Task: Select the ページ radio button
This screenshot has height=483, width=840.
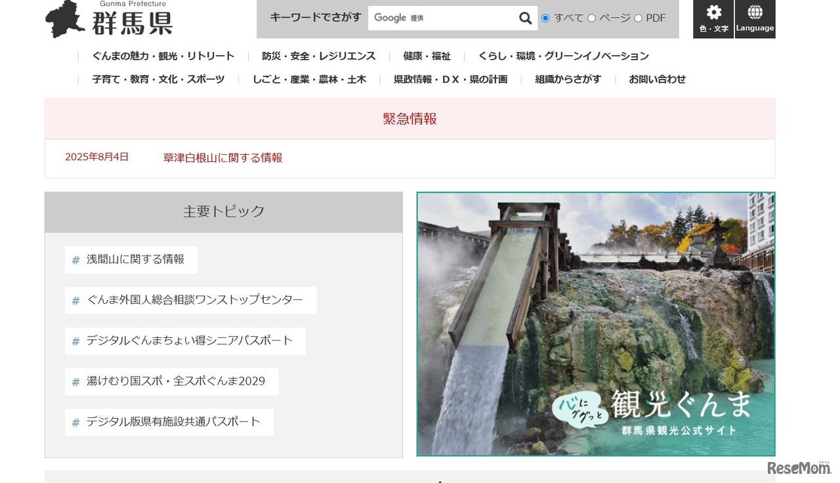Action: point(591,18)
